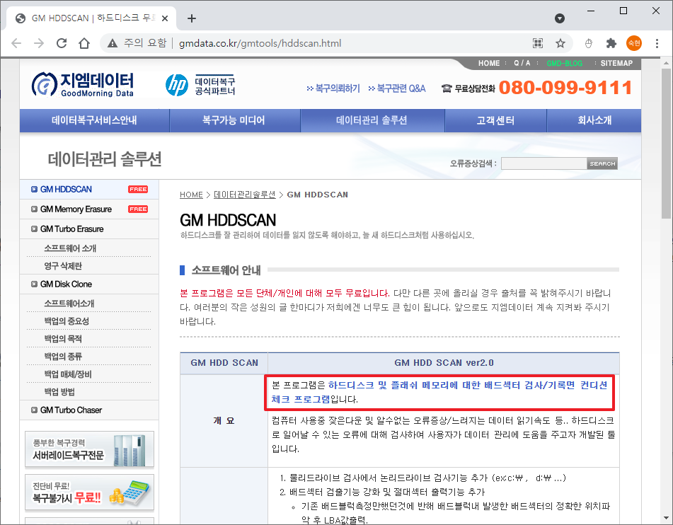
Task: Click the FREE badge next to GM Memory Erasure
Action: (x=138, y=209)
